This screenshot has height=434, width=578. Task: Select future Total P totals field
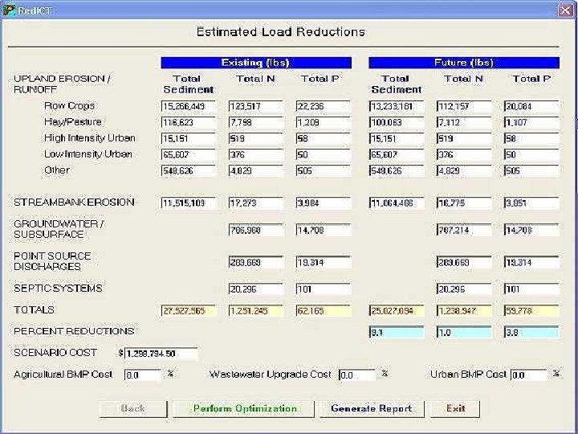pyautogui.click(x=530, y=310)
